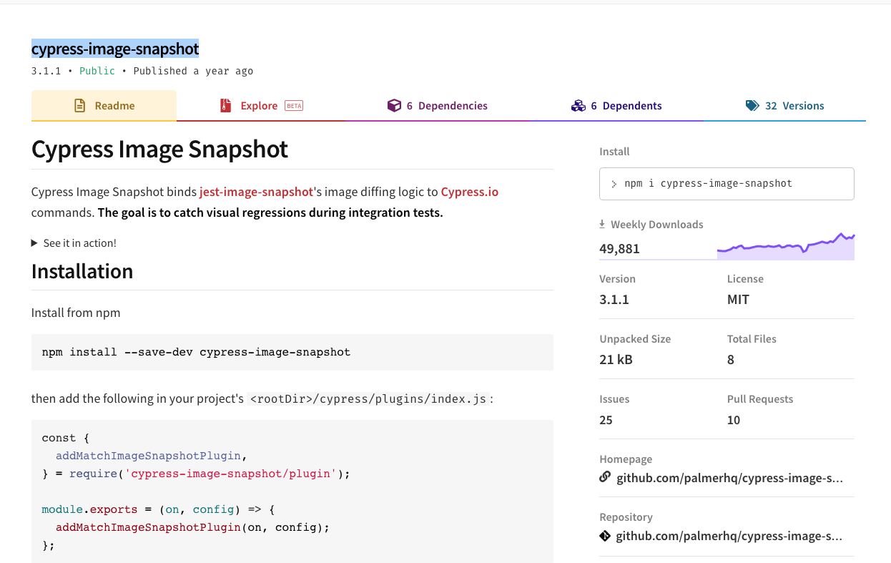Click the Repository git icon
The image size is (891, 563).
click(x=605, y=535)
